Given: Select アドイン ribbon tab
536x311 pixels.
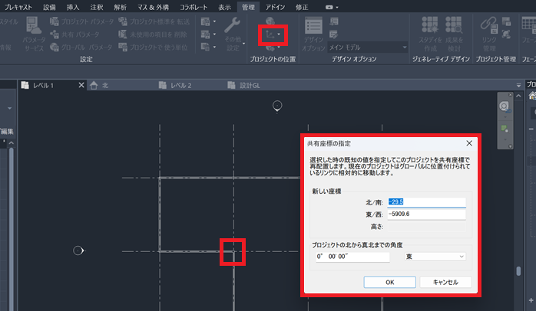Looking at the screenshot, I should [x=275, y=7].
